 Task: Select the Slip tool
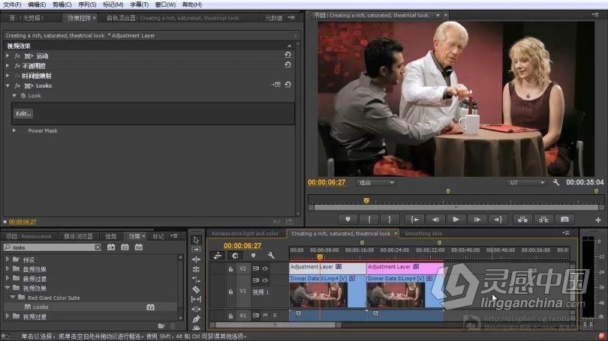[196, 299]
